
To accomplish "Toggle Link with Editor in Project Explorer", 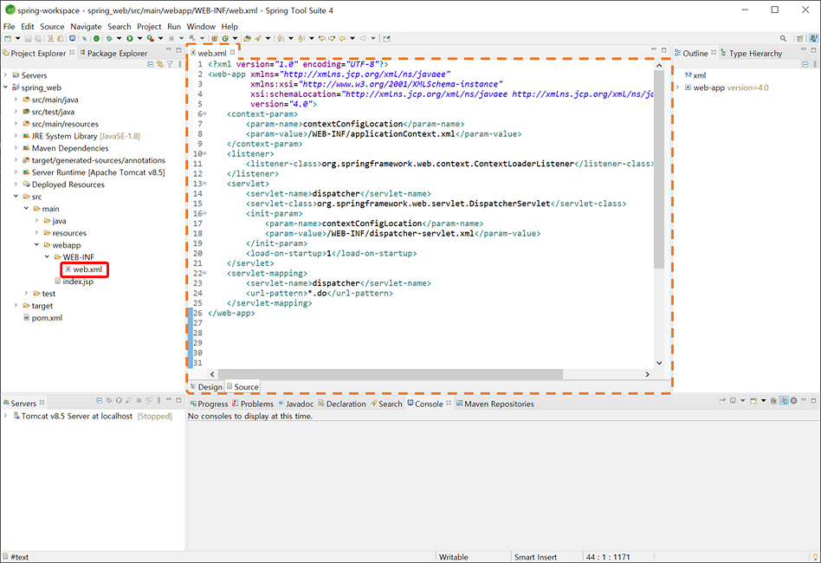I will 159,64.
